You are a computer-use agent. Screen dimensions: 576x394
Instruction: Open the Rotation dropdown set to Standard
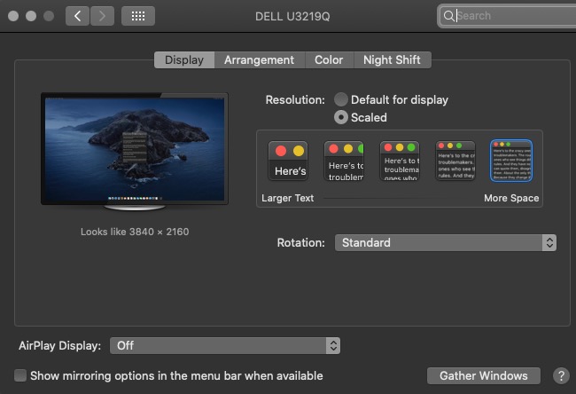pos(445,243)
